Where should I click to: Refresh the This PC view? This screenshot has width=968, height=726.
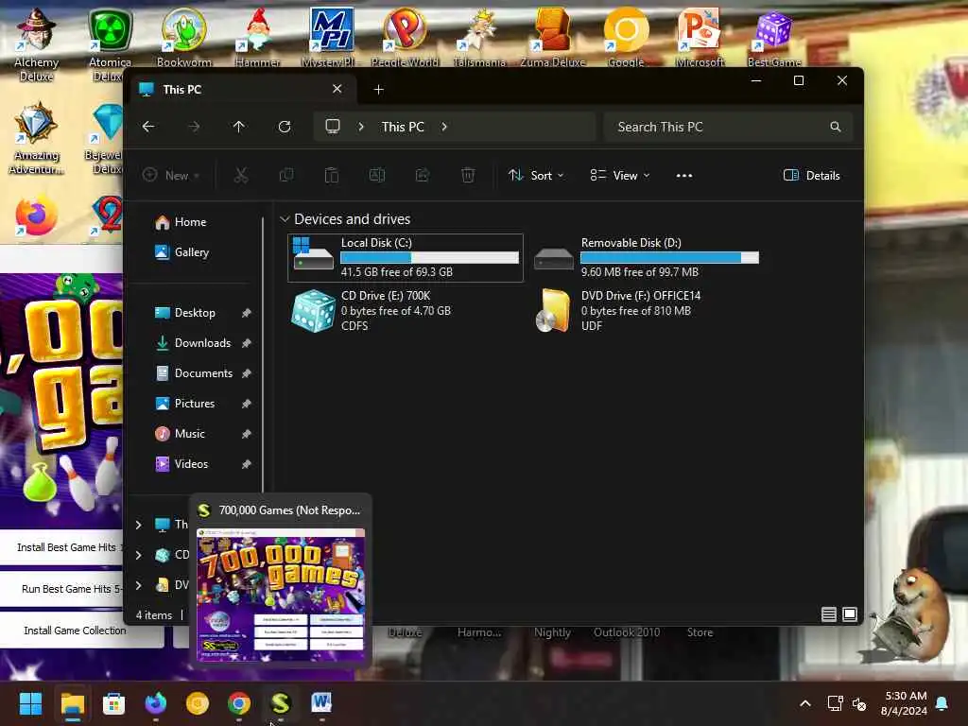(x=285, y=127)
